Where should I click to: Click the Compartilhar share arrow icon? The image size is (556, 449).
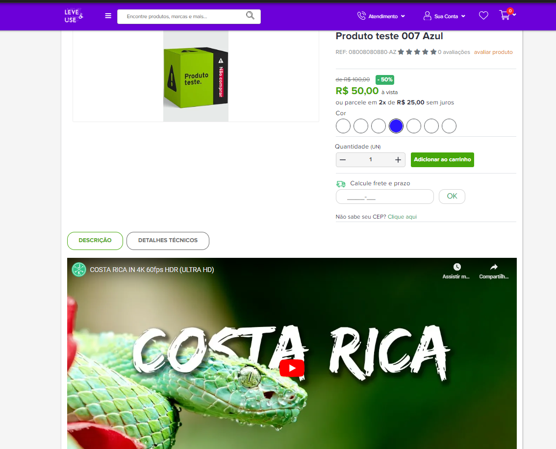click(x=494, y=267)
